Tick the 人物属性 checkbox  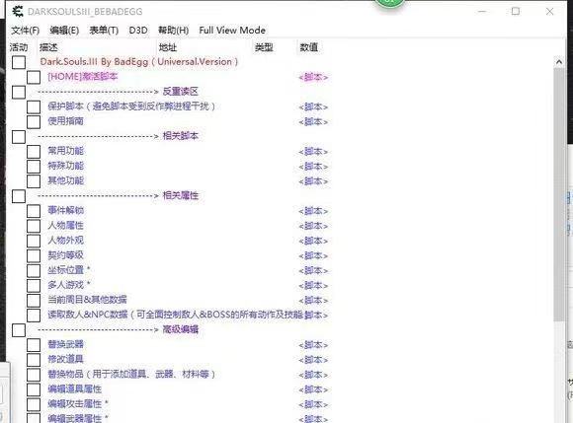coord(34,226)
